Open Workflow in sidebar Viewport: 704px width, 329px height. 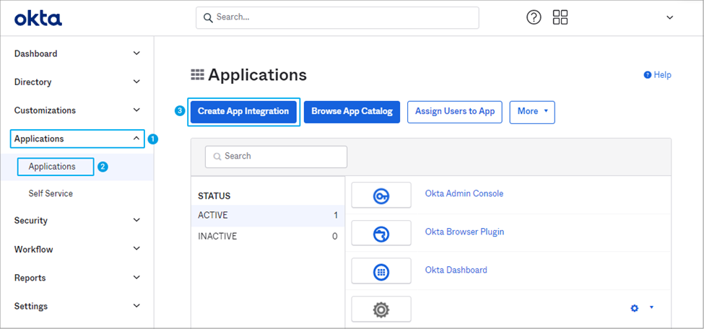pyautogui.click(x=34, y=249)
